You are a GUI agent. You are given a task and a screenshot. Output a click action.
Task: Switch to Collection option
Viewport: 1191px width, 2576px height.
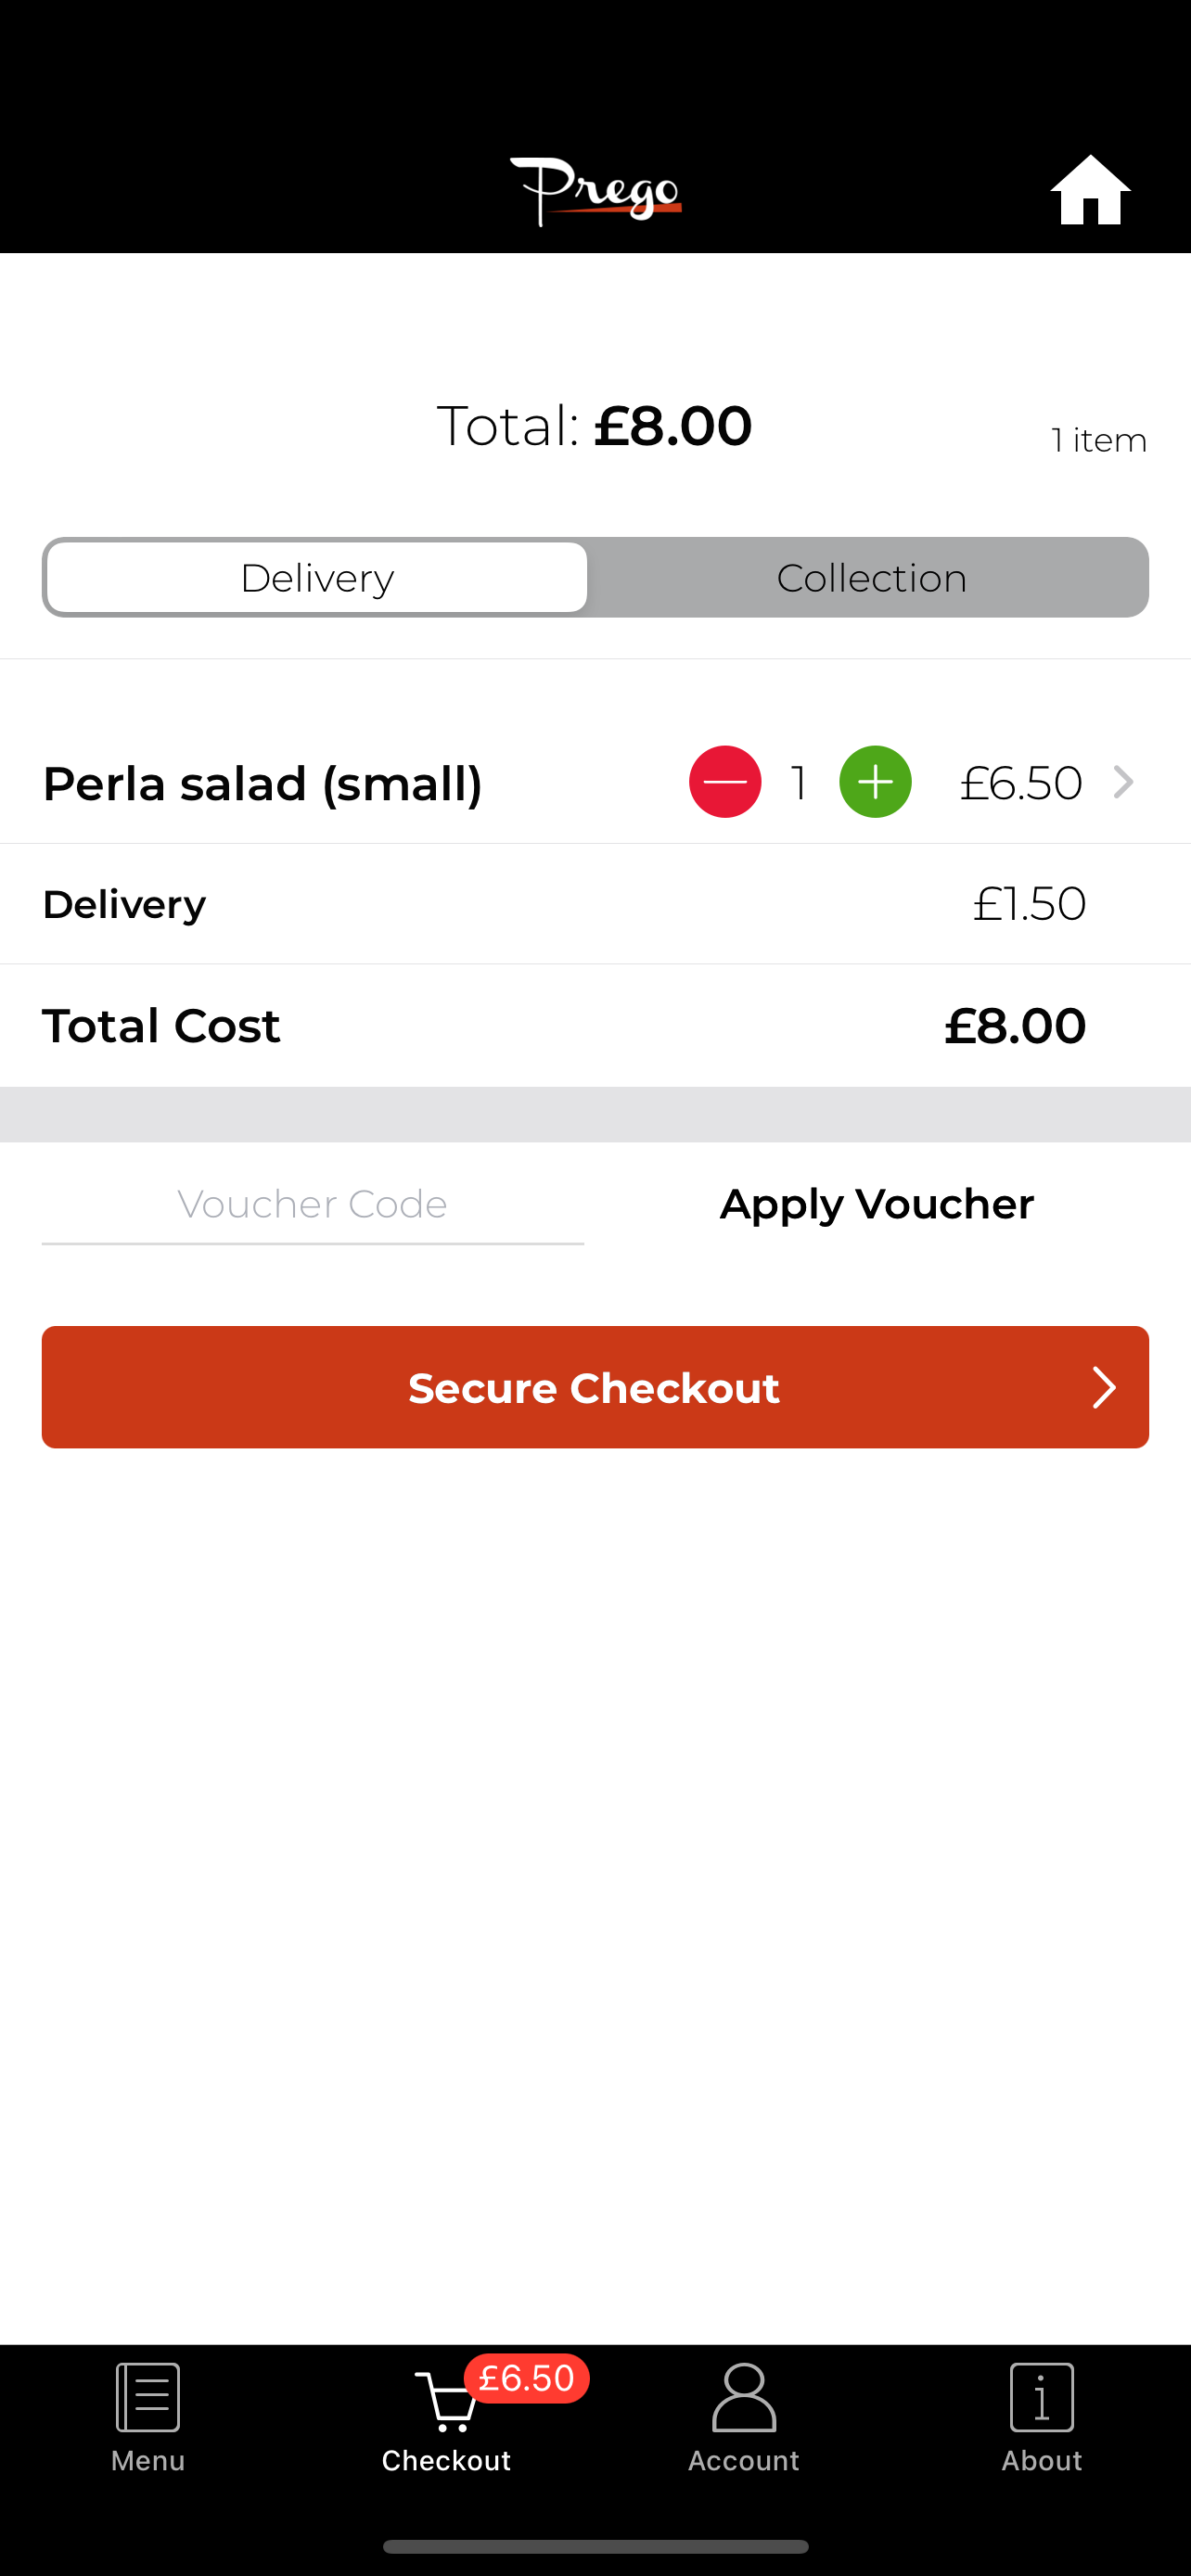pyautogui.click(x=871, y=578)
